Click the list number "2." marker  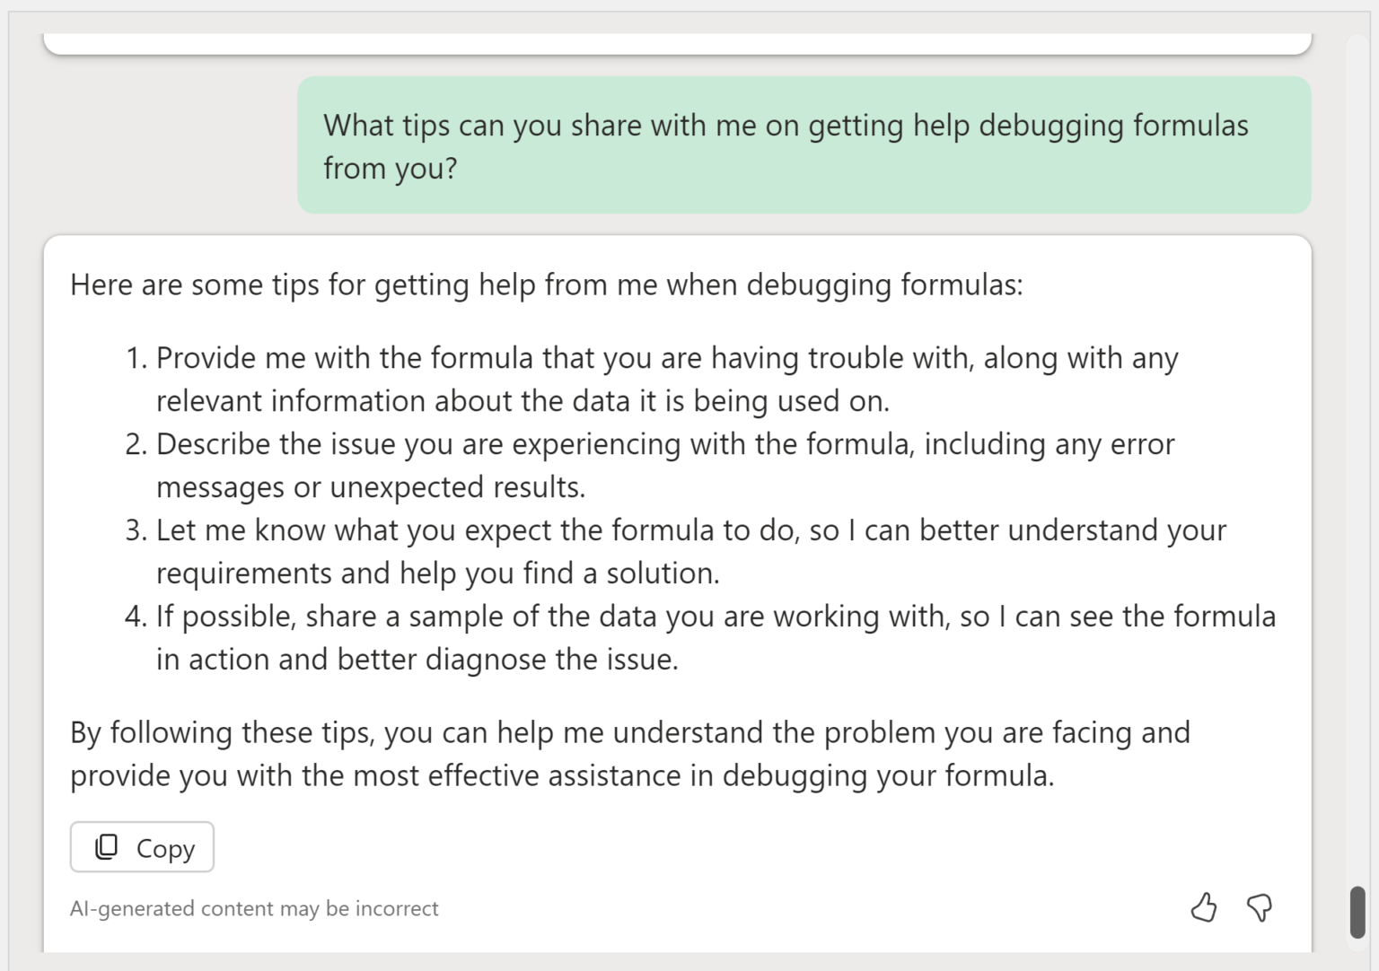click(136, 444)
